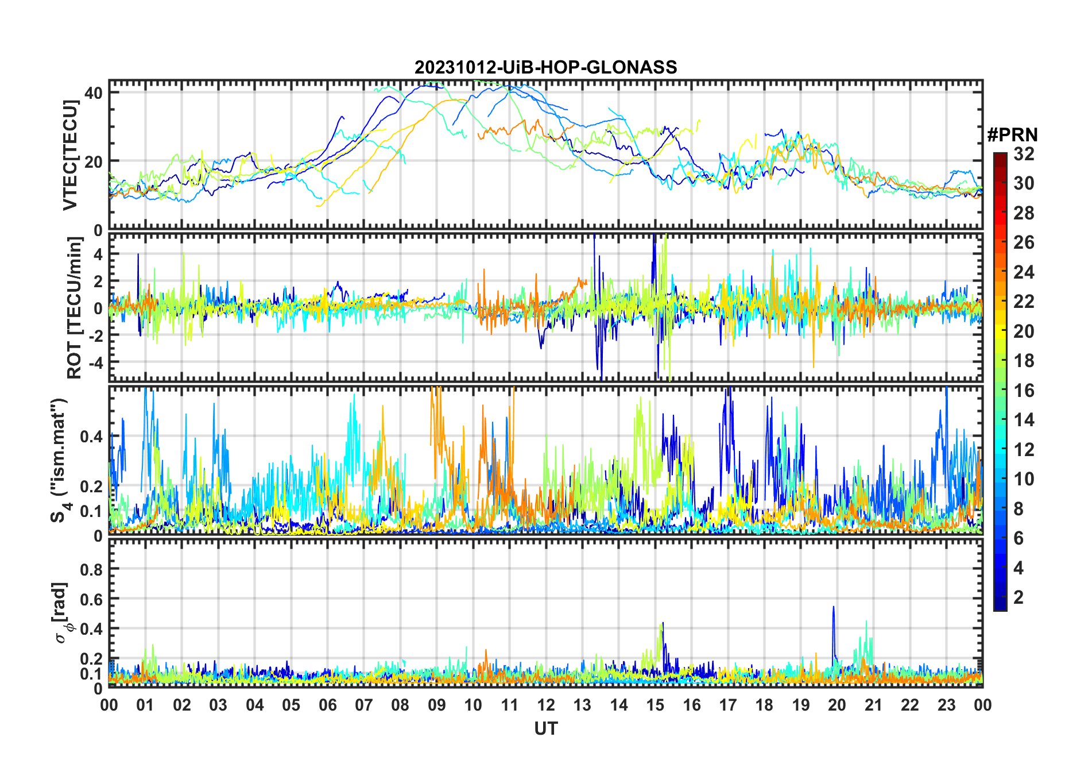Click the PRN color scale bar
Viewport: 1092px width, 764px height.
[x=1000, y=381]
